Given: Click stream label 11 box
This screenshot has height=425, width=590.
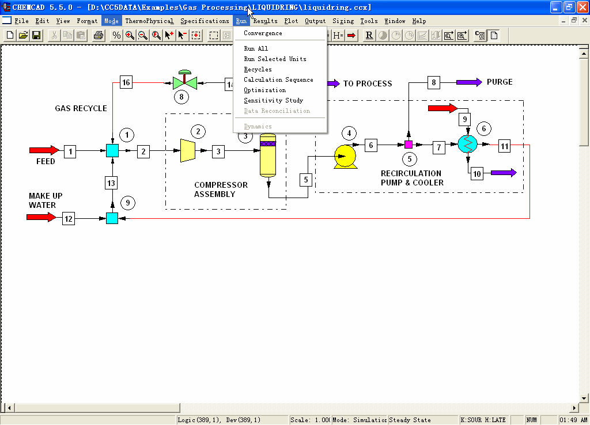Looking at the screenshot, I should [x=505, y=146].
